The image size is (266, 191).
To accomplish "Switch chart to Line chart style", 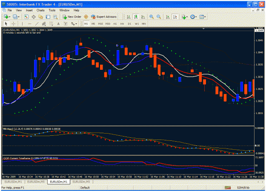I will tap(143, 17).
